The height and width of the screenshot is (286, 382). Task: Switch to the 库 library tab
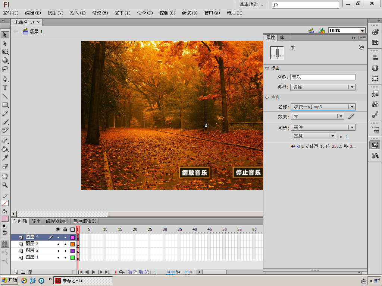coord(282,38)
